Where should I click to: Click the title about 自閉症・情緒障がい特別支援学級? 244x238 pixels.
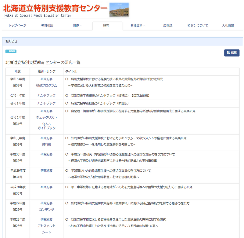pos(133,111)
